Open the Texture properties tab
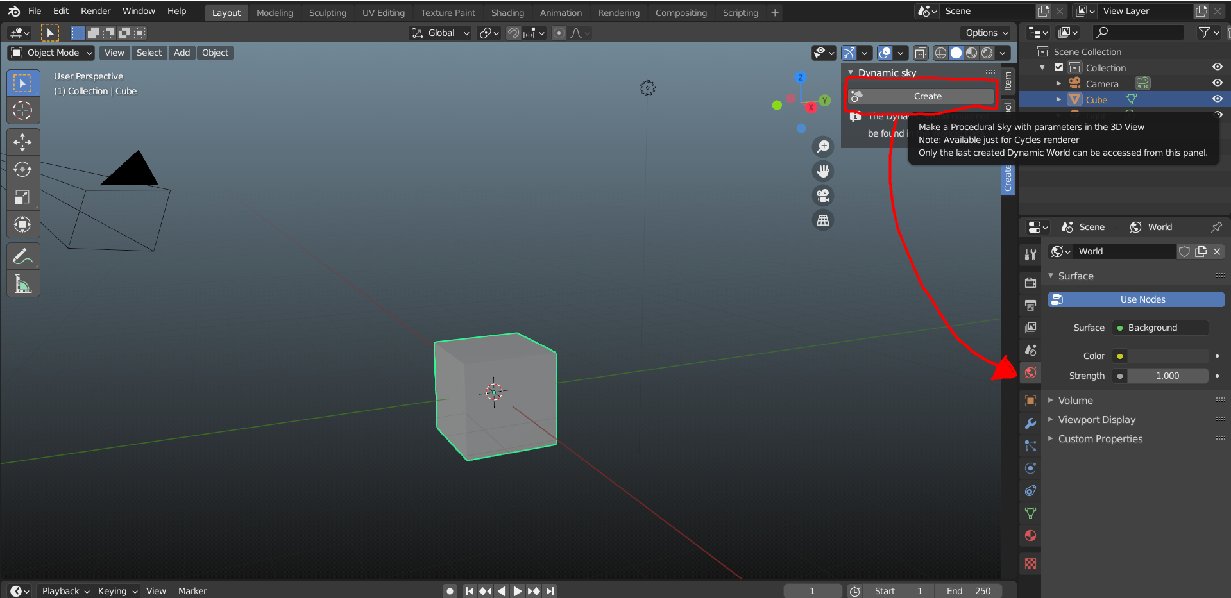 pyautogui.click(x=1030, y=563)
